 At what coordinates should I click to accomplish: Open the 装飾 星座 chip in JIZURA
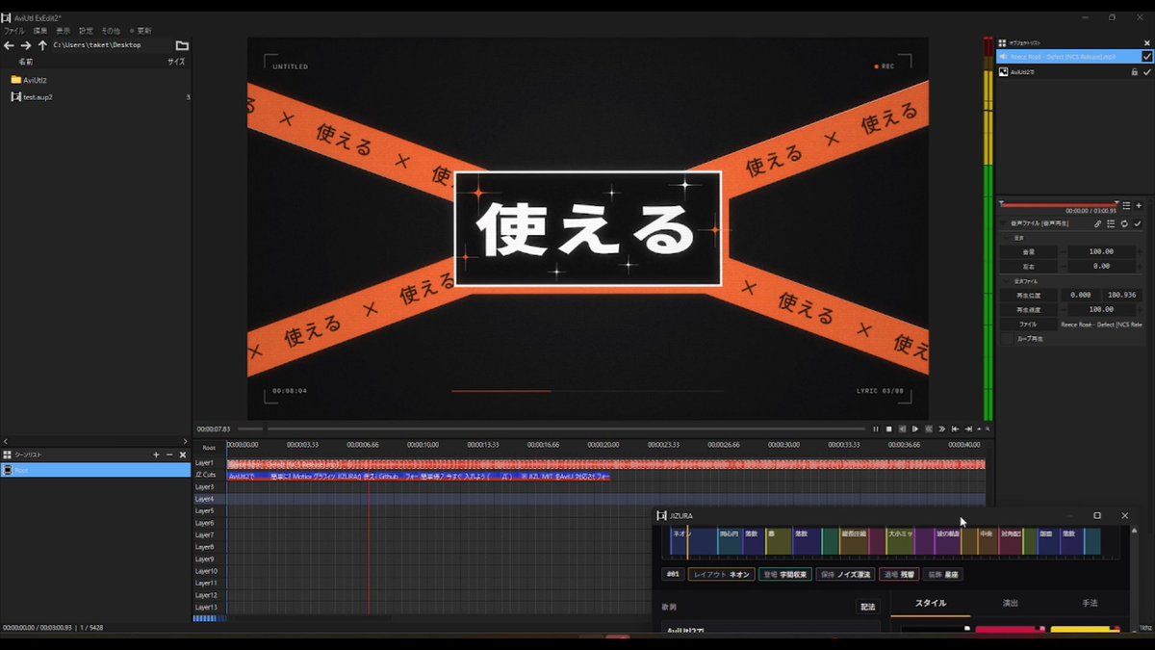pos(943,575)
